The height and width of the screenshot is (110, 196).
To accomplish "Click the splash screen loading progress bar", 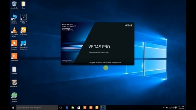I will pyautogui.click(x=74, y=63).
